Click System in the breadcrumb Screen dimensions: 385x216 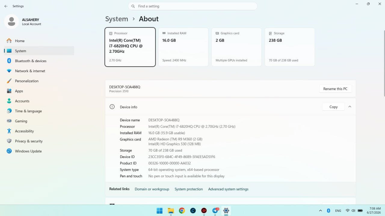tap(117, 19)
